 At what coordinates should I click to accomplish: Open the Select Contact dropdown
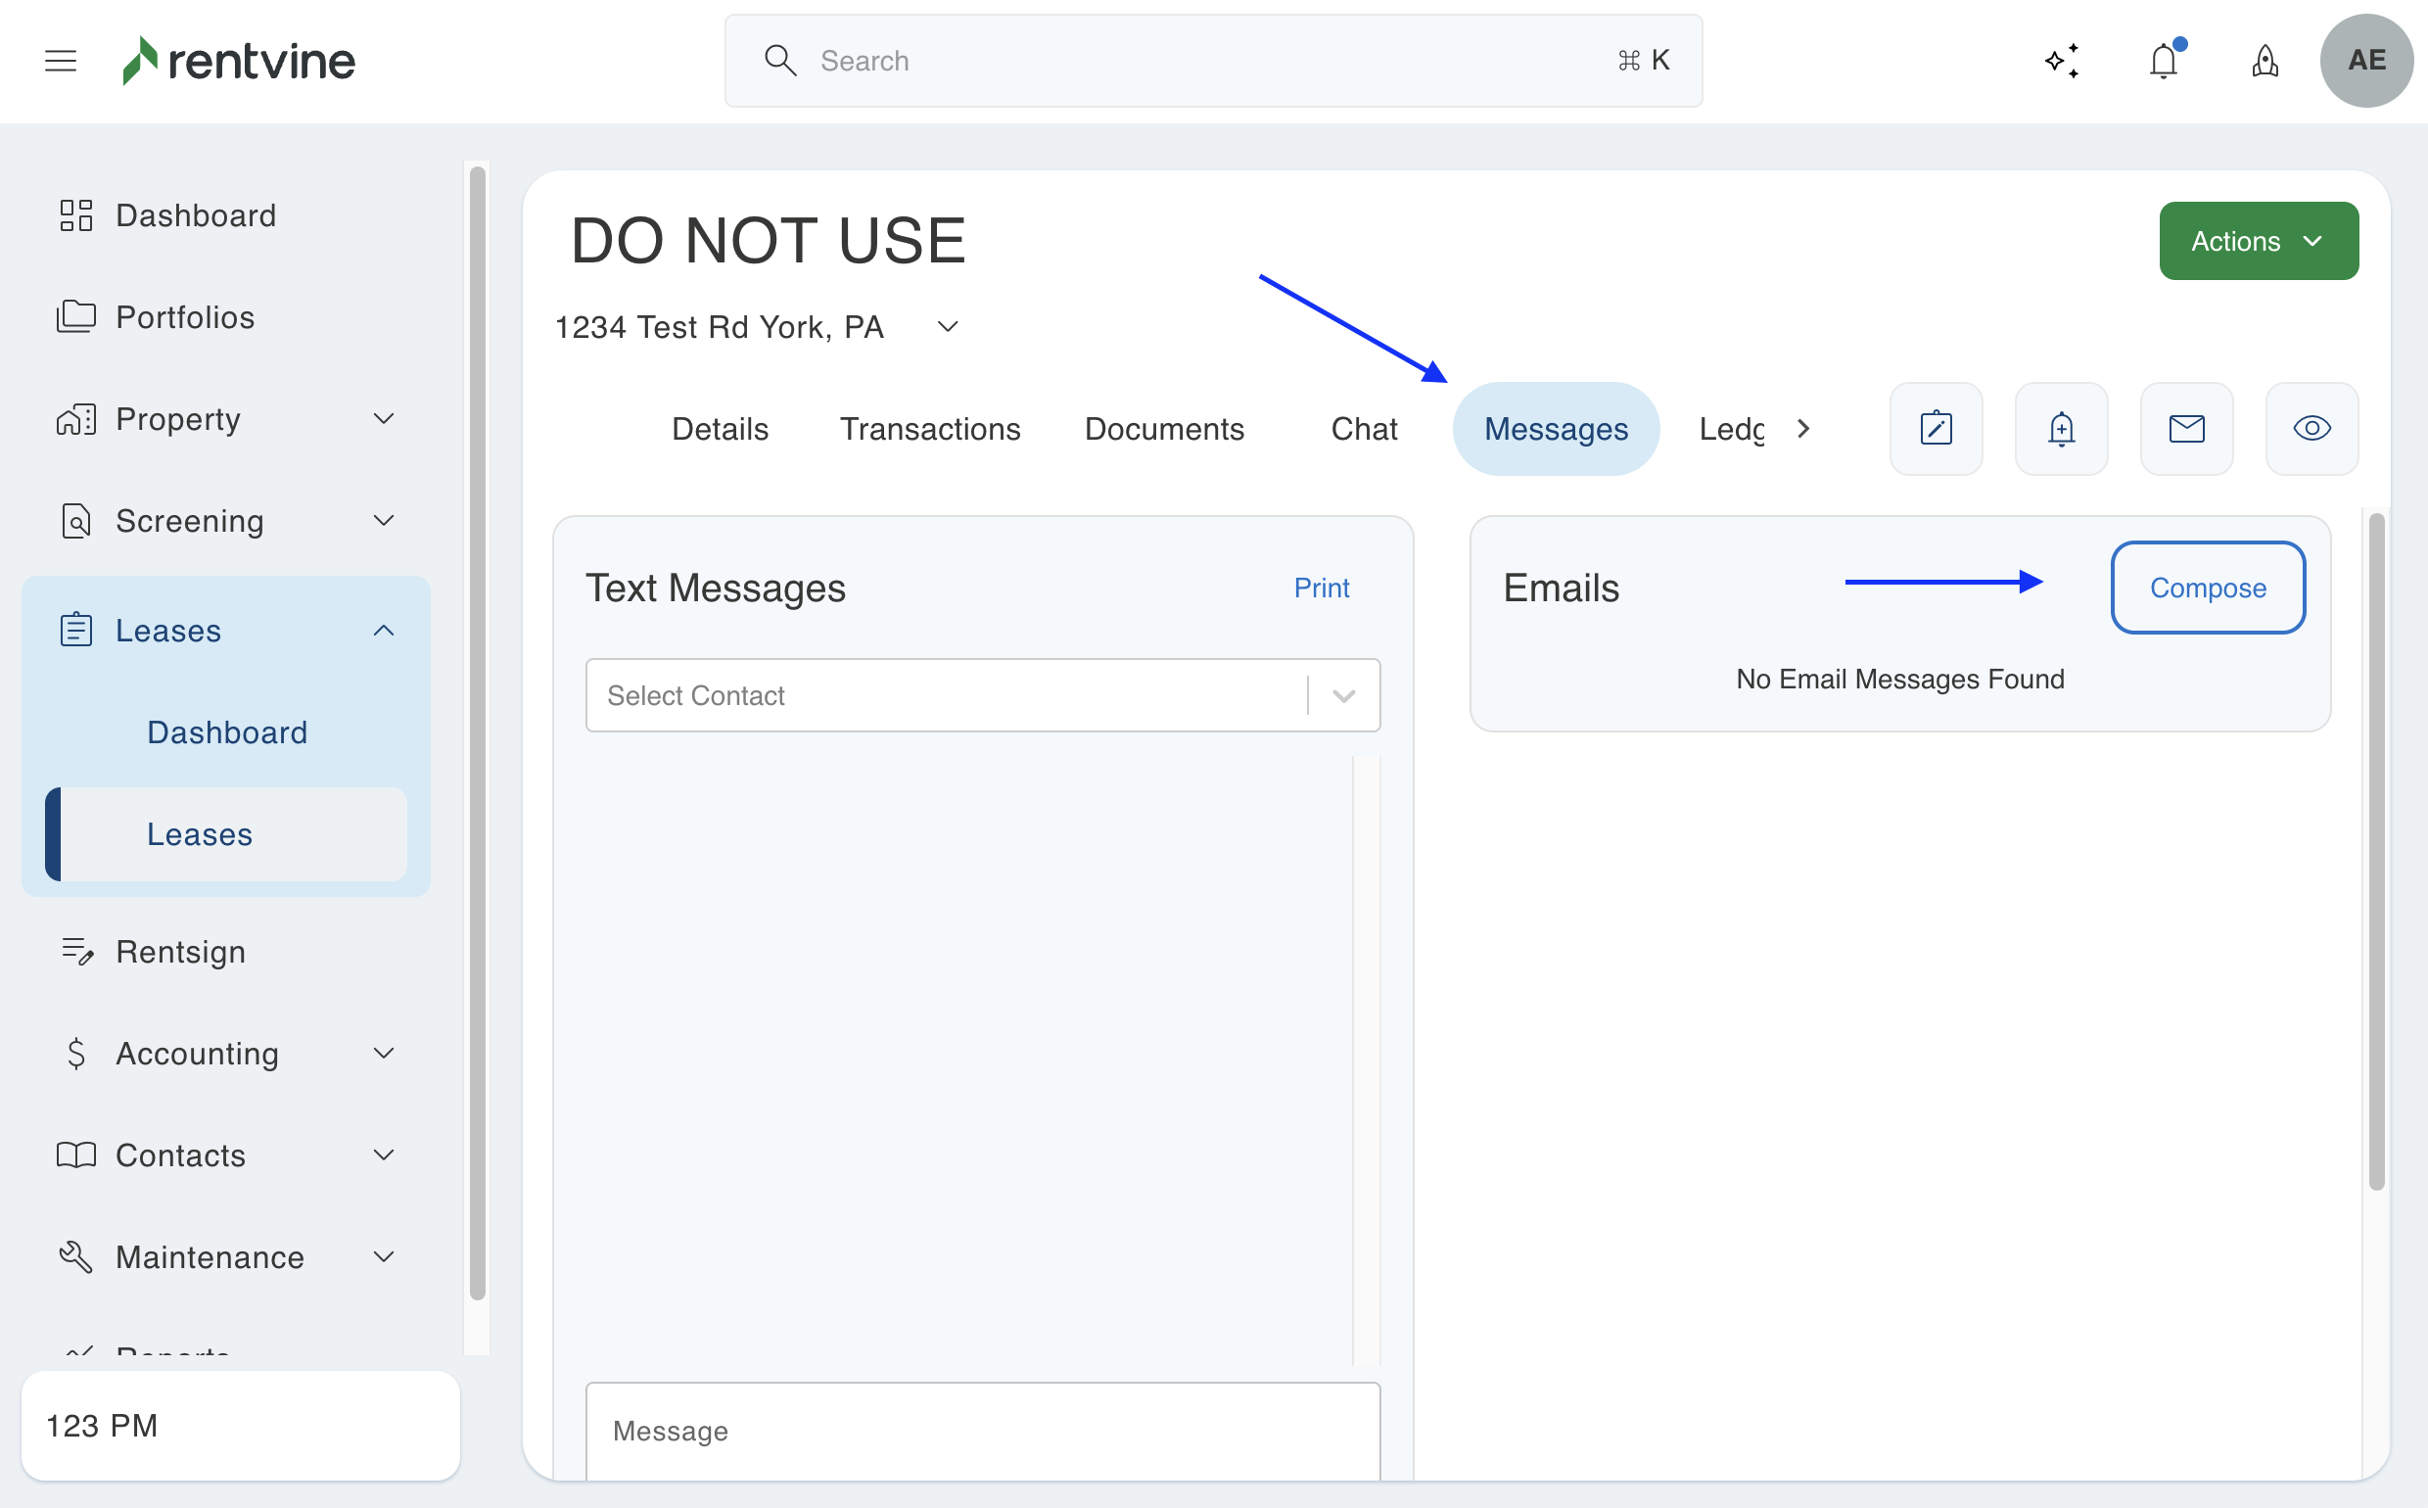pos(982,695)
